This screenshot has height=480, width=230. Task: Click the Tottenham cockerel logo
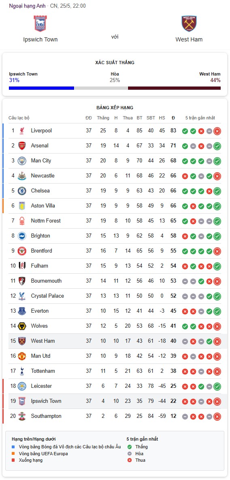22,371
